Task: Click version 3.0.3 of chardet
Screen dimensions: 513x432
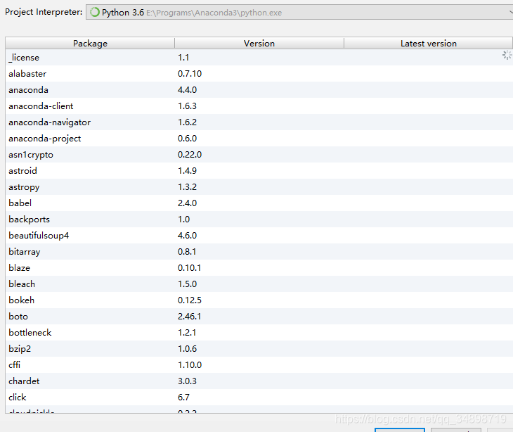Action: pyautogui.click(x=187, y=381)
